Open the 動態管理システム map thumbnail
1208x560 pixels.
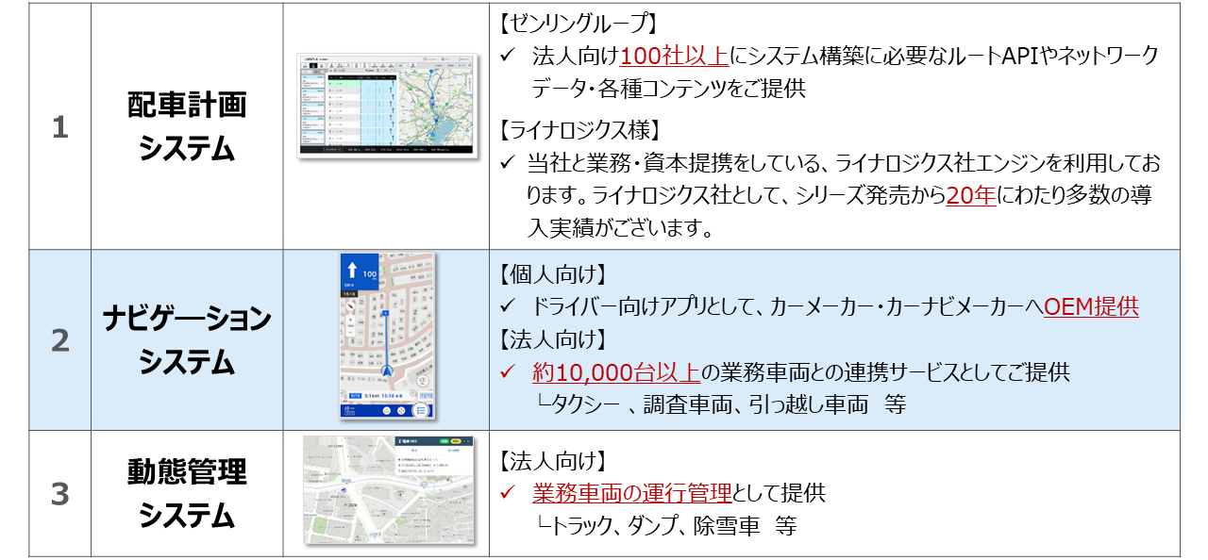coord(387,489)
